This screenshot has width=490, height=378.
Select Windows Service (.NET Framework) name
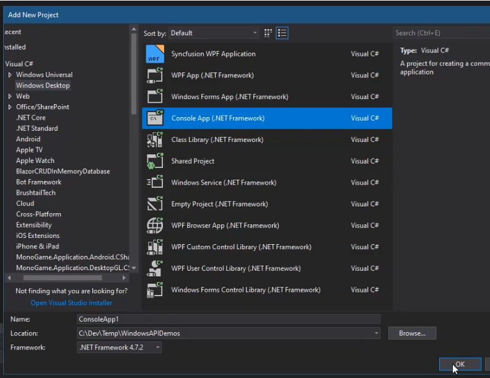224,183
